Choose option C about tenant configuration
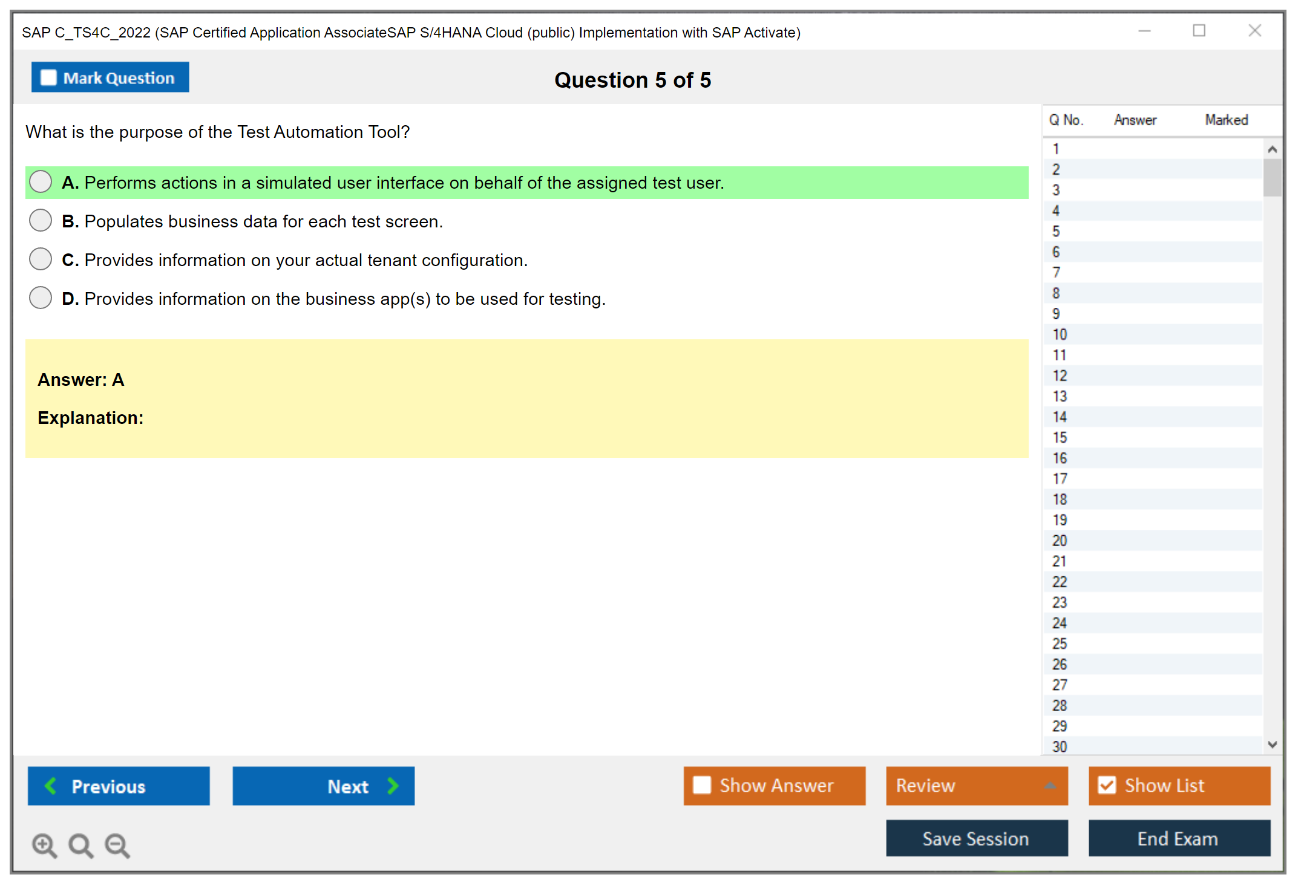The height and width of the screenshot is (889, 1301). click(41, 259)
